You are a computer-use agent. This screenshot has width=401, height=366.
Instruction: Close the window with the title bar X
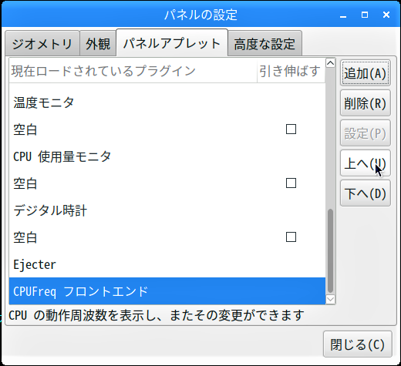point(386,15)
